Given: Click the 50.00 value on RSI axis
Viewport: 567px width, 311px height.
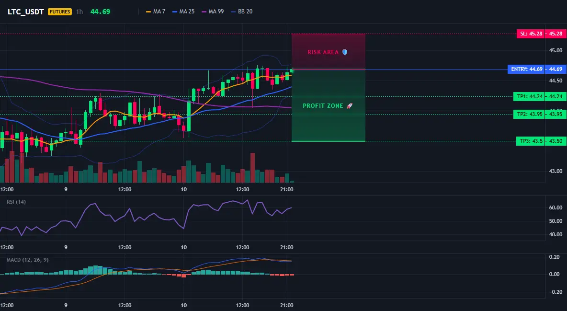Looking at the screenshot, I should [556, 221].
